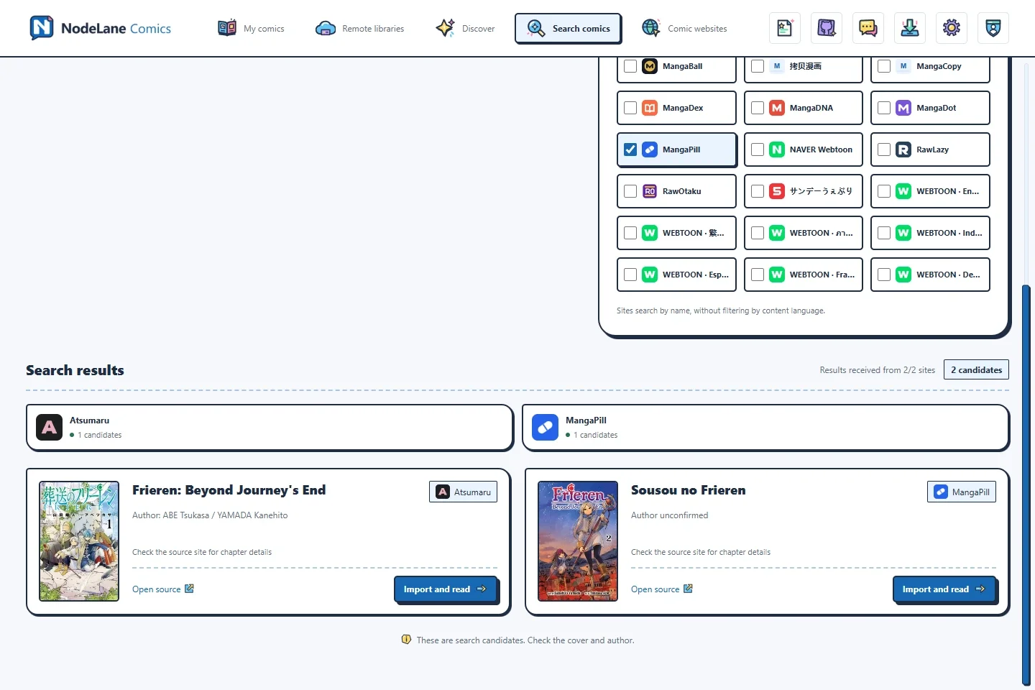Open Remote libraries tab
The image size is (1035, 690).
(x=359, y=28)
